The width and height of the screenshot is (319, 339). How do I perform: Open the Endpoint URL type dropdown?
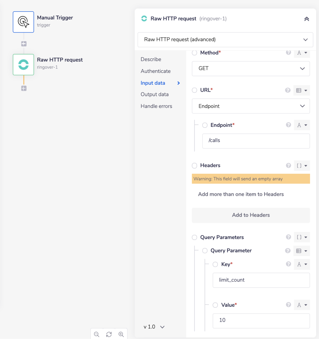coord(251,106)
